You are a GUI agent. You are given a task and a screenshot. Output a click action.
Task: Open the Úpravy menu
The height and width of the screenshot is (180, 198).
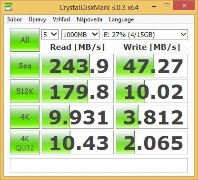pos(37,19)
